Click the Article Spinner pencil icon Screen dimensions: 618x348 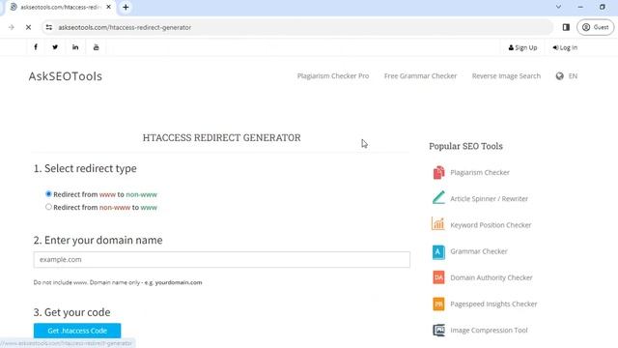coord(438,197)
